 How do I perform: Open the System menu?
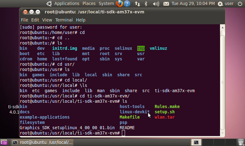tap(106, 3)
